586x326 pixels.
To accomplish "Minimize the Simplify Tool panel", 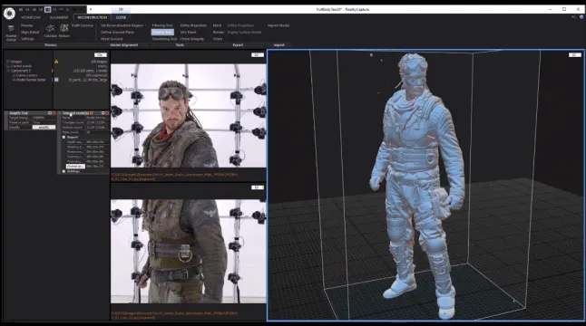I will (50, 113).
